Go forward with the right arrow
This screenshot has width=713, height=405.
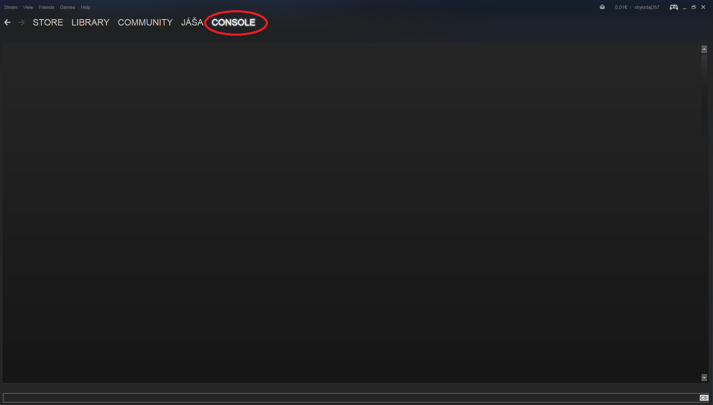tap(21, 23)
